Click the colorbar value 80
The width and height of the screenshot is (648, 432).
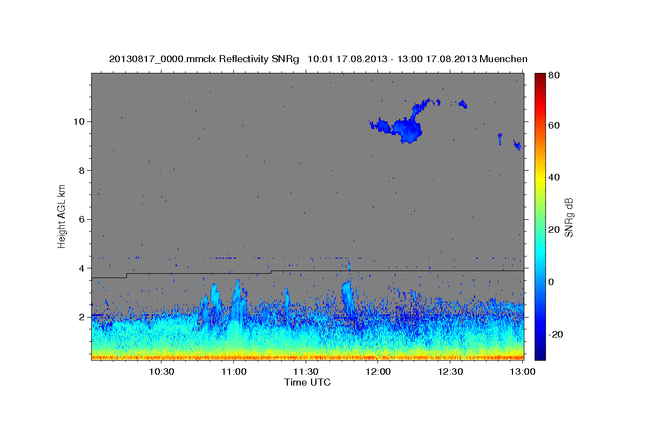553,76
